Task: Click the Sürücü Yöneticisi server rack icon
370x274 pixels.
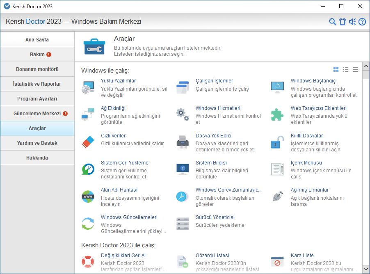Action: pos(183,224)
